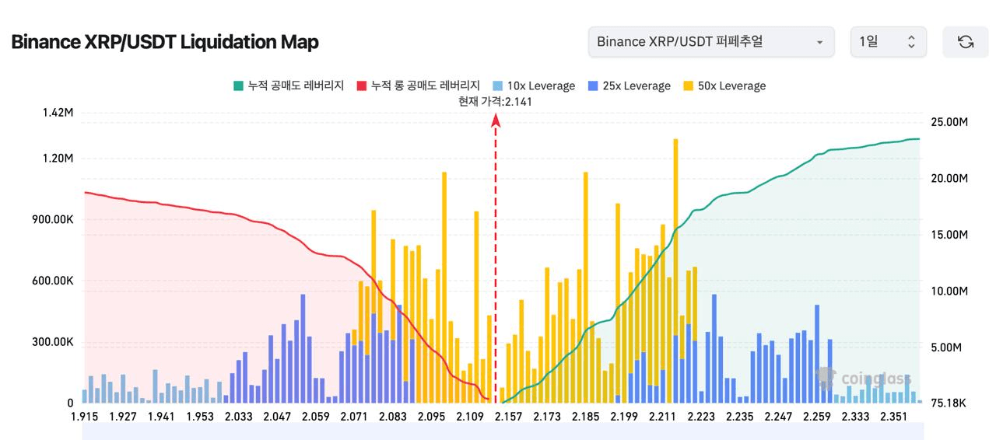
Task: Click the 2.173 x-axis price label
Action: (547, 417)
